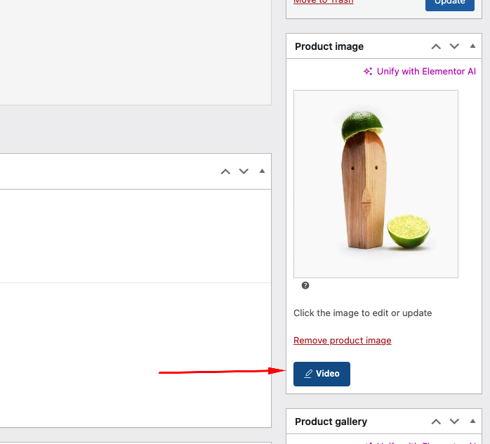490x444 pixels.
Task: Move Product gallery panel up
Action: point(436,422)
